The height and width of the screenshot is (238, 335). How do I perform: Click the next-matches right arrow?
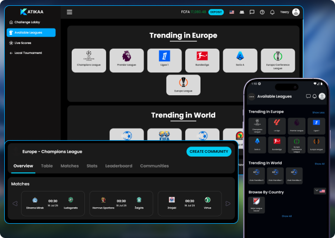pyautogui.click(x=228, y=204)
